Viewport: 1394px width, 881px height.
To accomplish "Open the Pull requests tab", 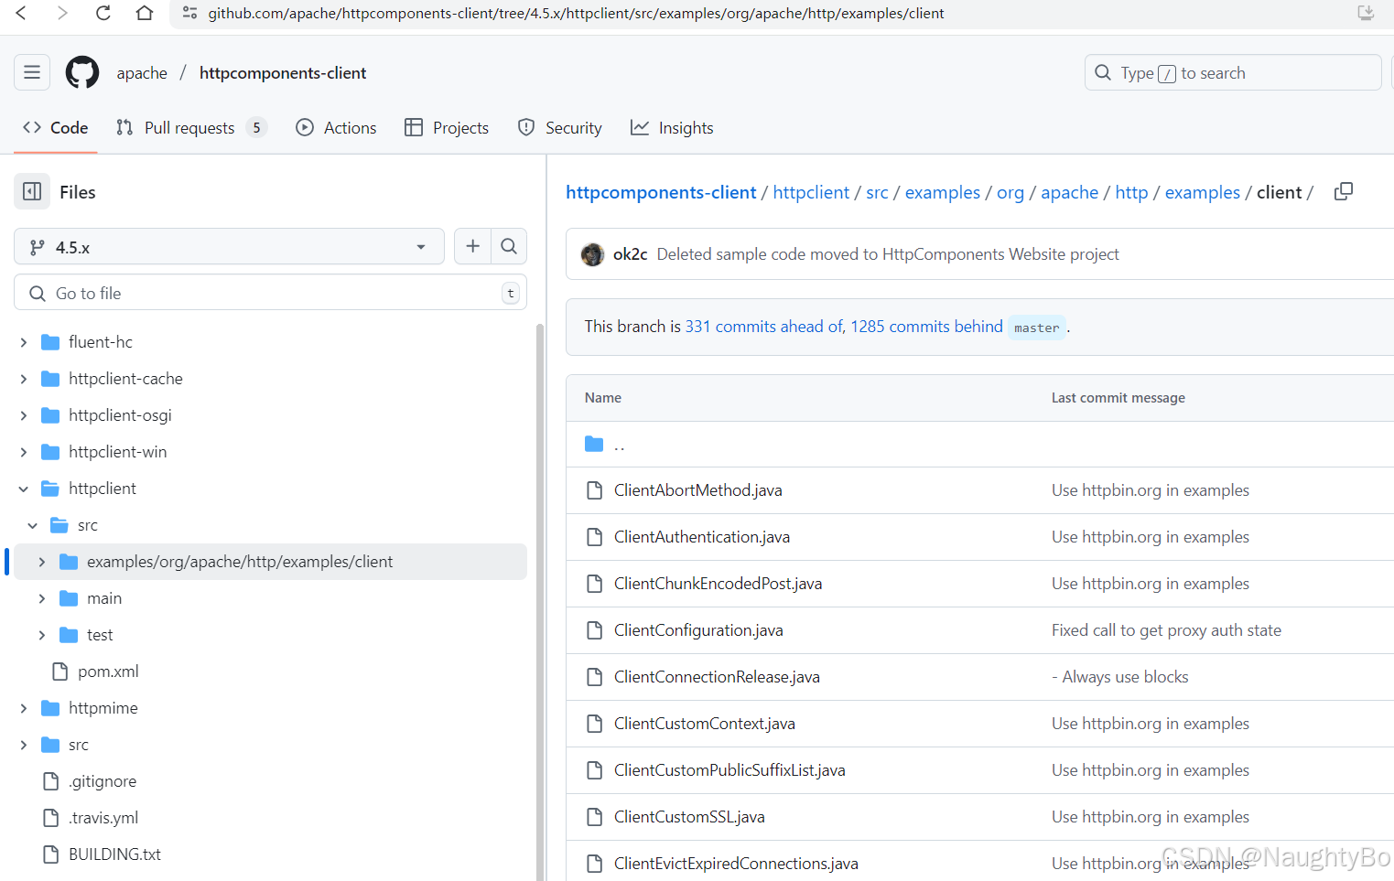I will (x=191, y=128).
